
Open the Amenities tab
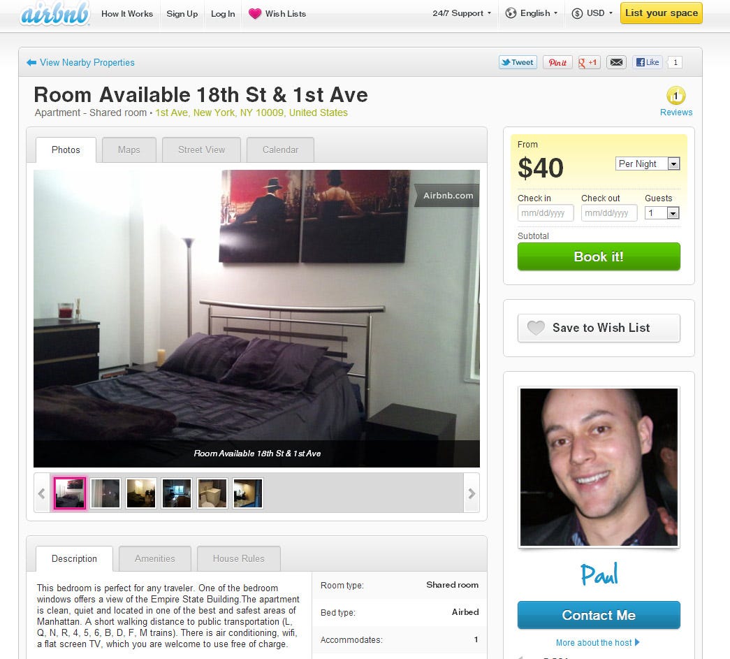point(155,558)
